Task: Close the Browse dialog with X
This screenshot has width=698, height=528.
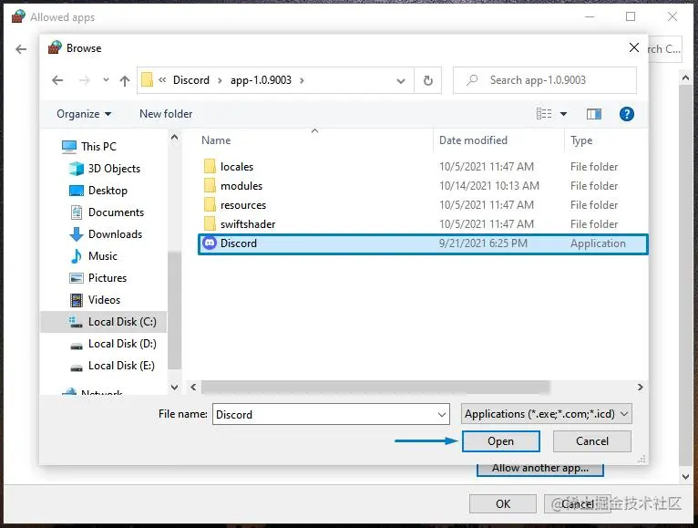Action: click(x=634, y=47)
